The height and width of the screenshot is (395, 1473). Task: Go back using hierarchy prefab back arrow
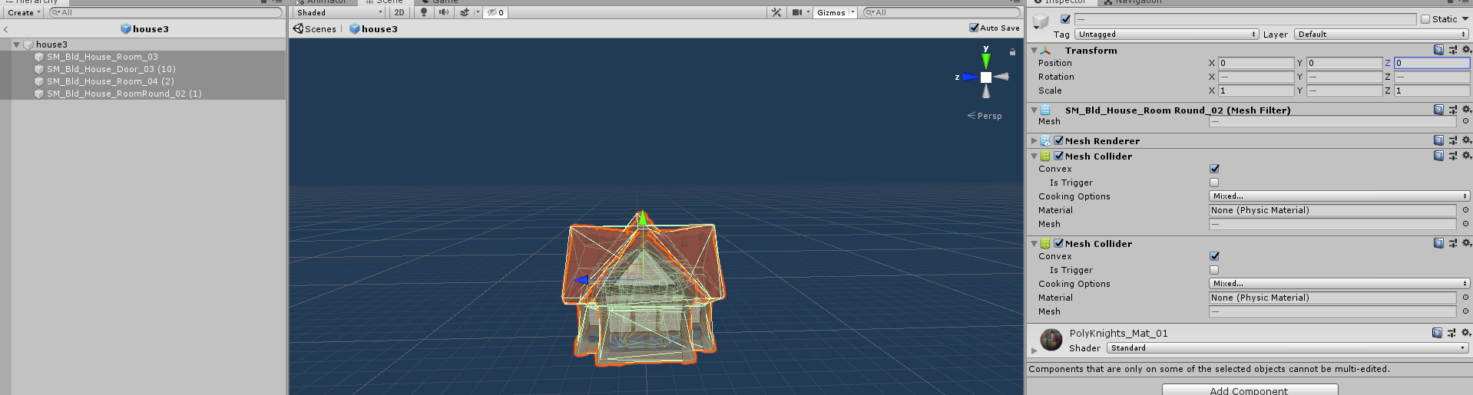click(5, 29)
